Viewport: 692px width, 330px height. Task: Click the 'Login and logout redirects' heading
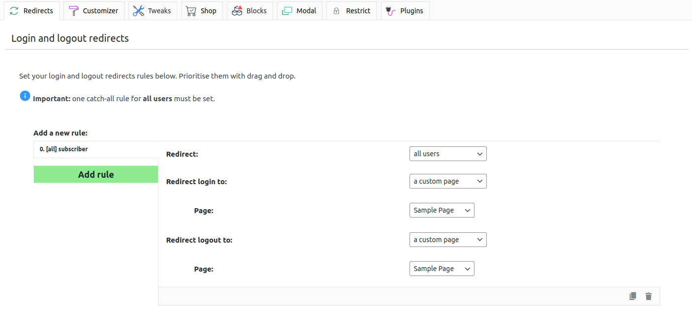tap(70, 38)
